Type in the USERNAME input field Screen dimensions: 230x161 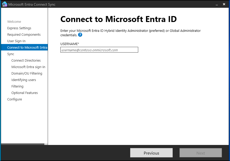(99, 50)
